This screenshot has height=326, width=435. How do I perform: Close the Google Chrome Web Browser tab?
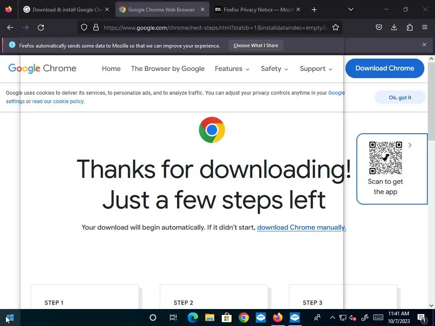pyautogui.click(x=203, y=9)
